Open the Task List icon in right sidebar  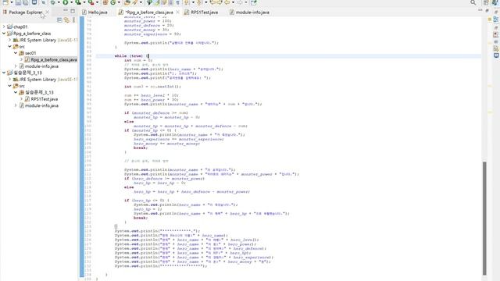pos(496,34)
